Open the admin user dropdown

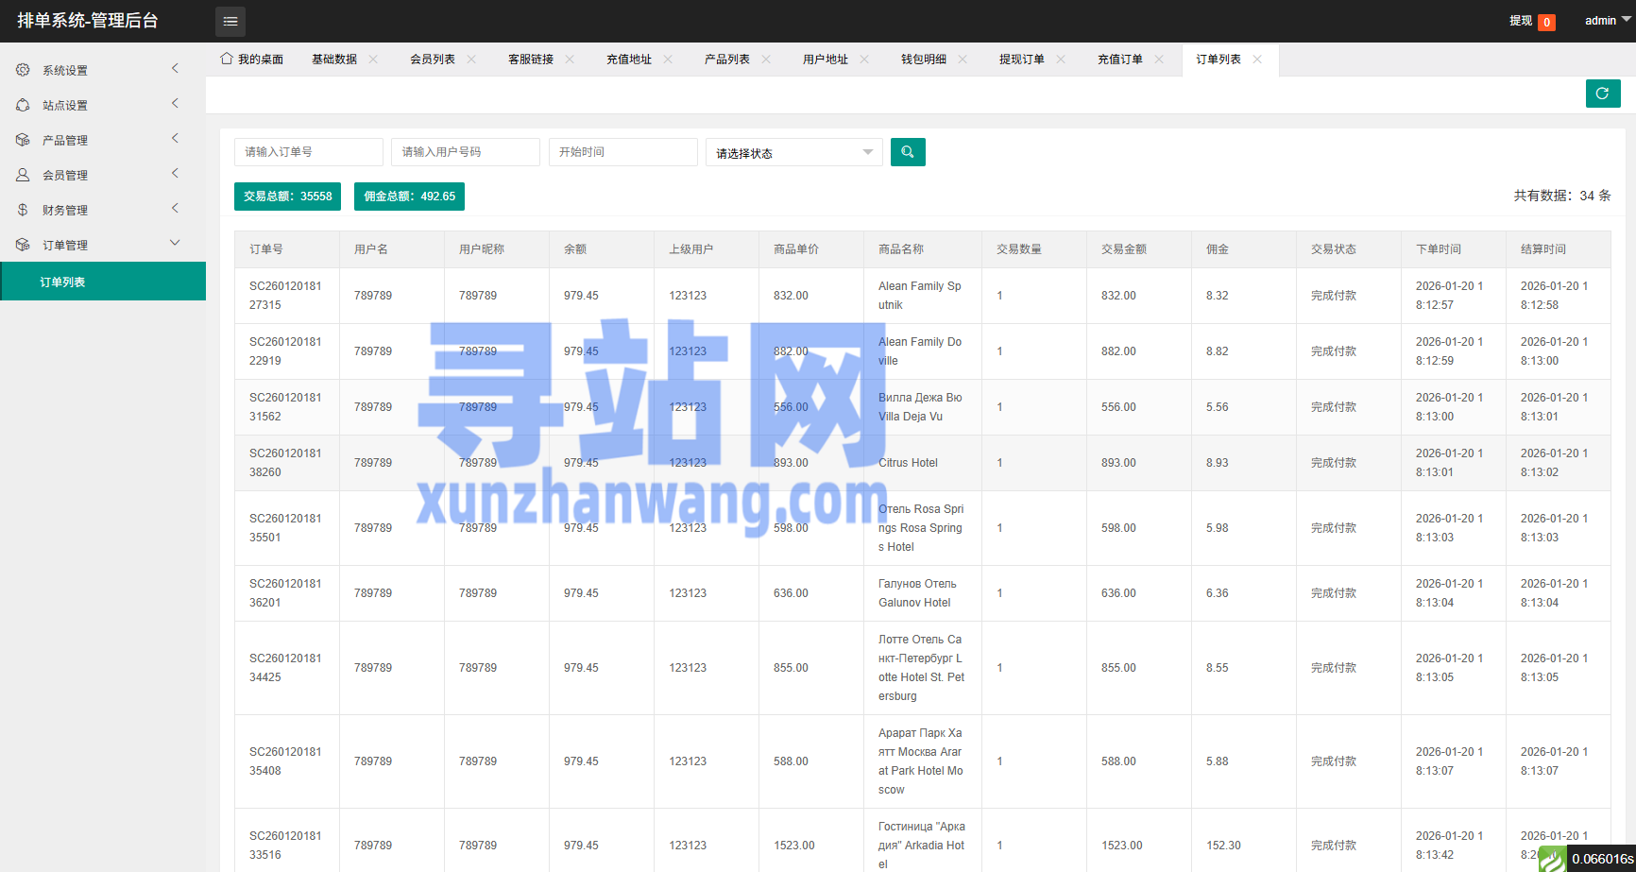point(1607,21)
